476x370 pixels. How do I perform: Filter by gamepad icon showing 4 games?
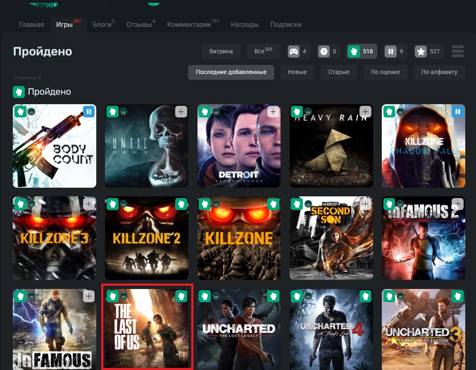pyautogui.click(x=298, y=51)
